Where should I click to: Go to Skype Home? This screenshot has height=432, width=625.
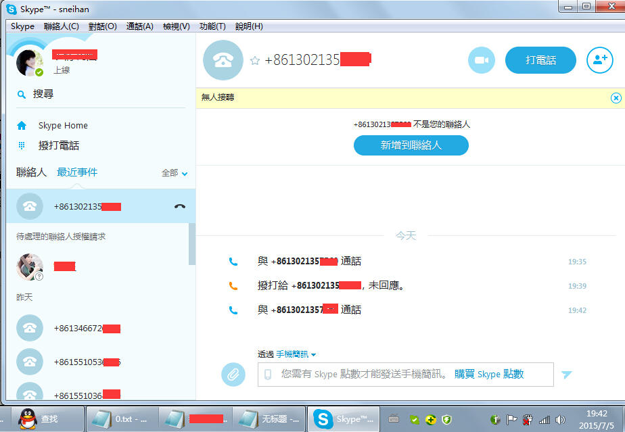pos(63,126)
